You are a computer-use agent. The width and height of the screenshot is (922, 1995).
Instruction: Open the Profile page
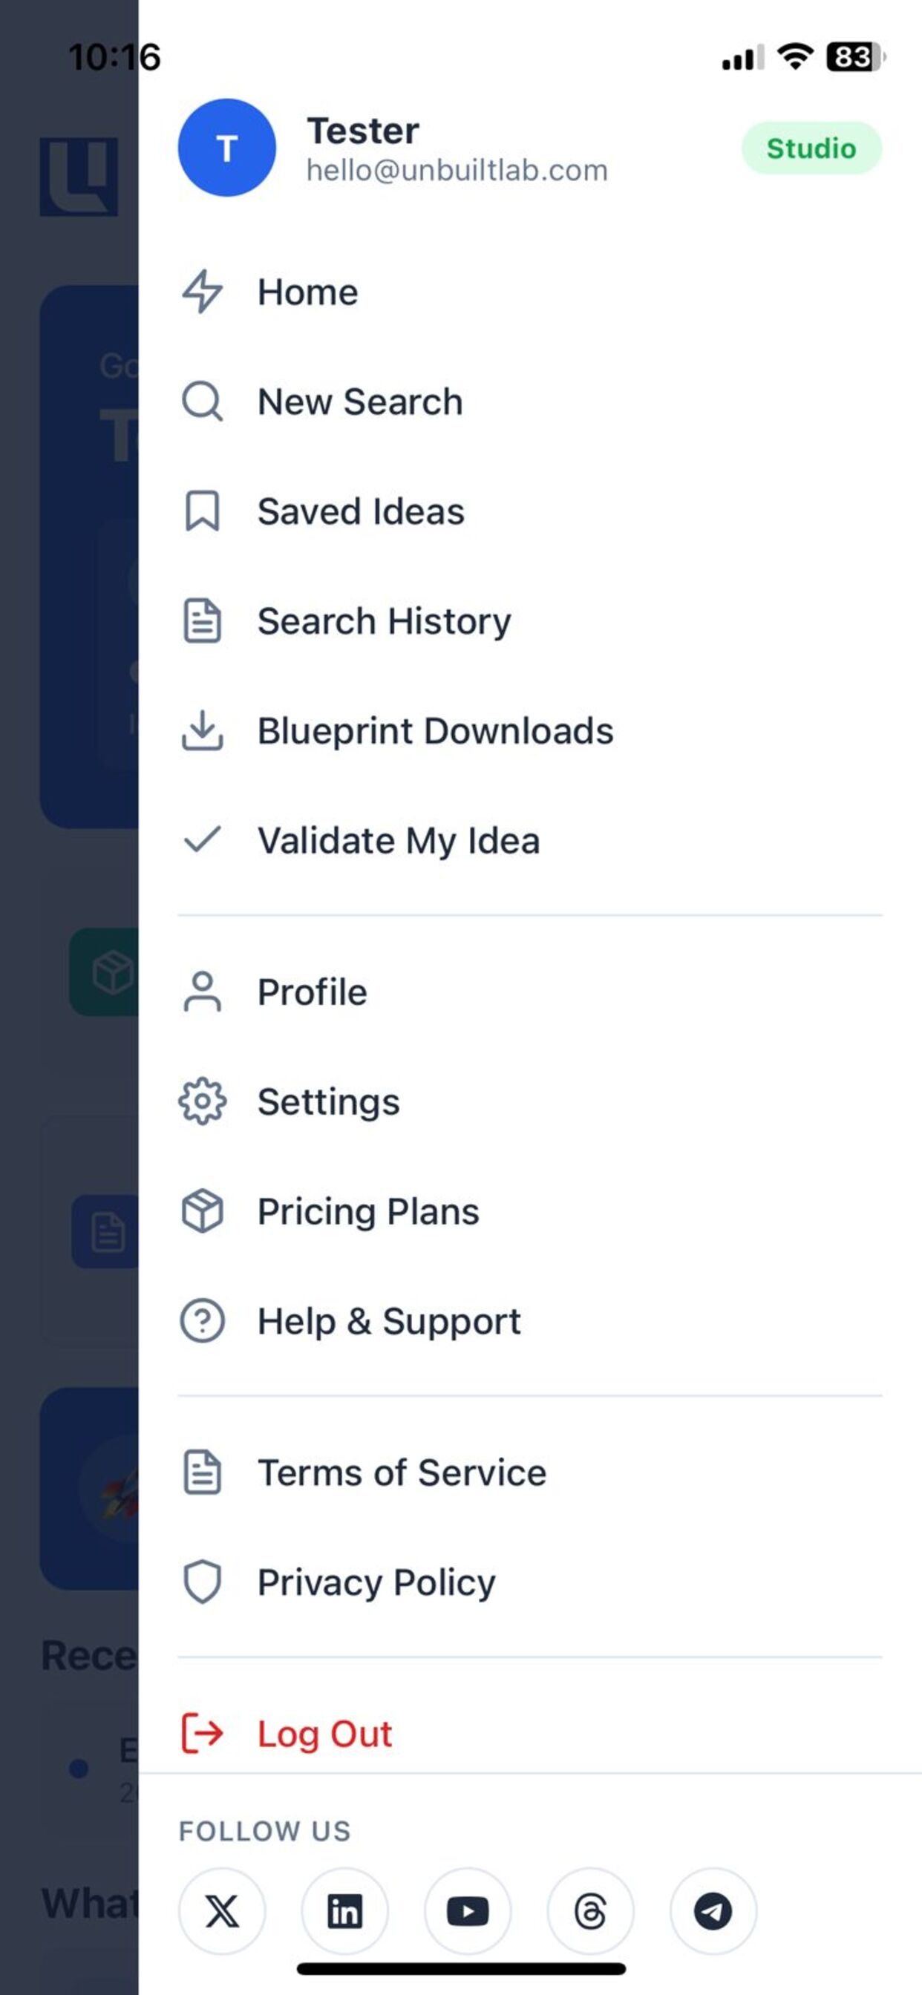coord(530,992)
